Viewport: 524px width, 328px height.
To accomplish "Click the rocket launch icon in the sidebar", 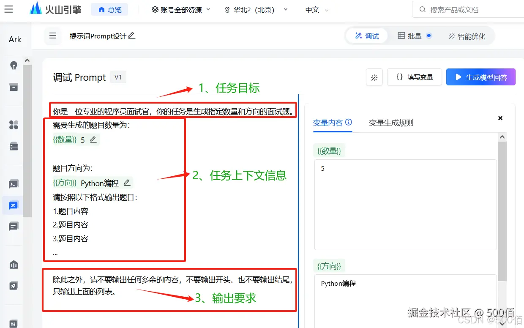I will coord(14,285).
